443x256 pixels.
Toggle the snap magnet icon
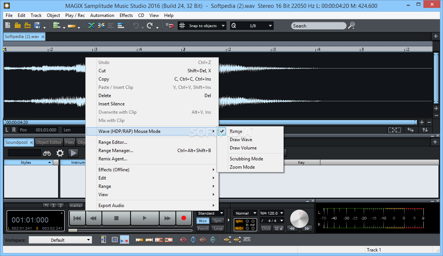coord(169,26)
